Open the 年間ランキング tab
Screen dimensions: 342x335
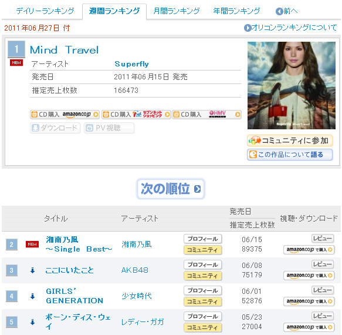[x=236, y=11]
